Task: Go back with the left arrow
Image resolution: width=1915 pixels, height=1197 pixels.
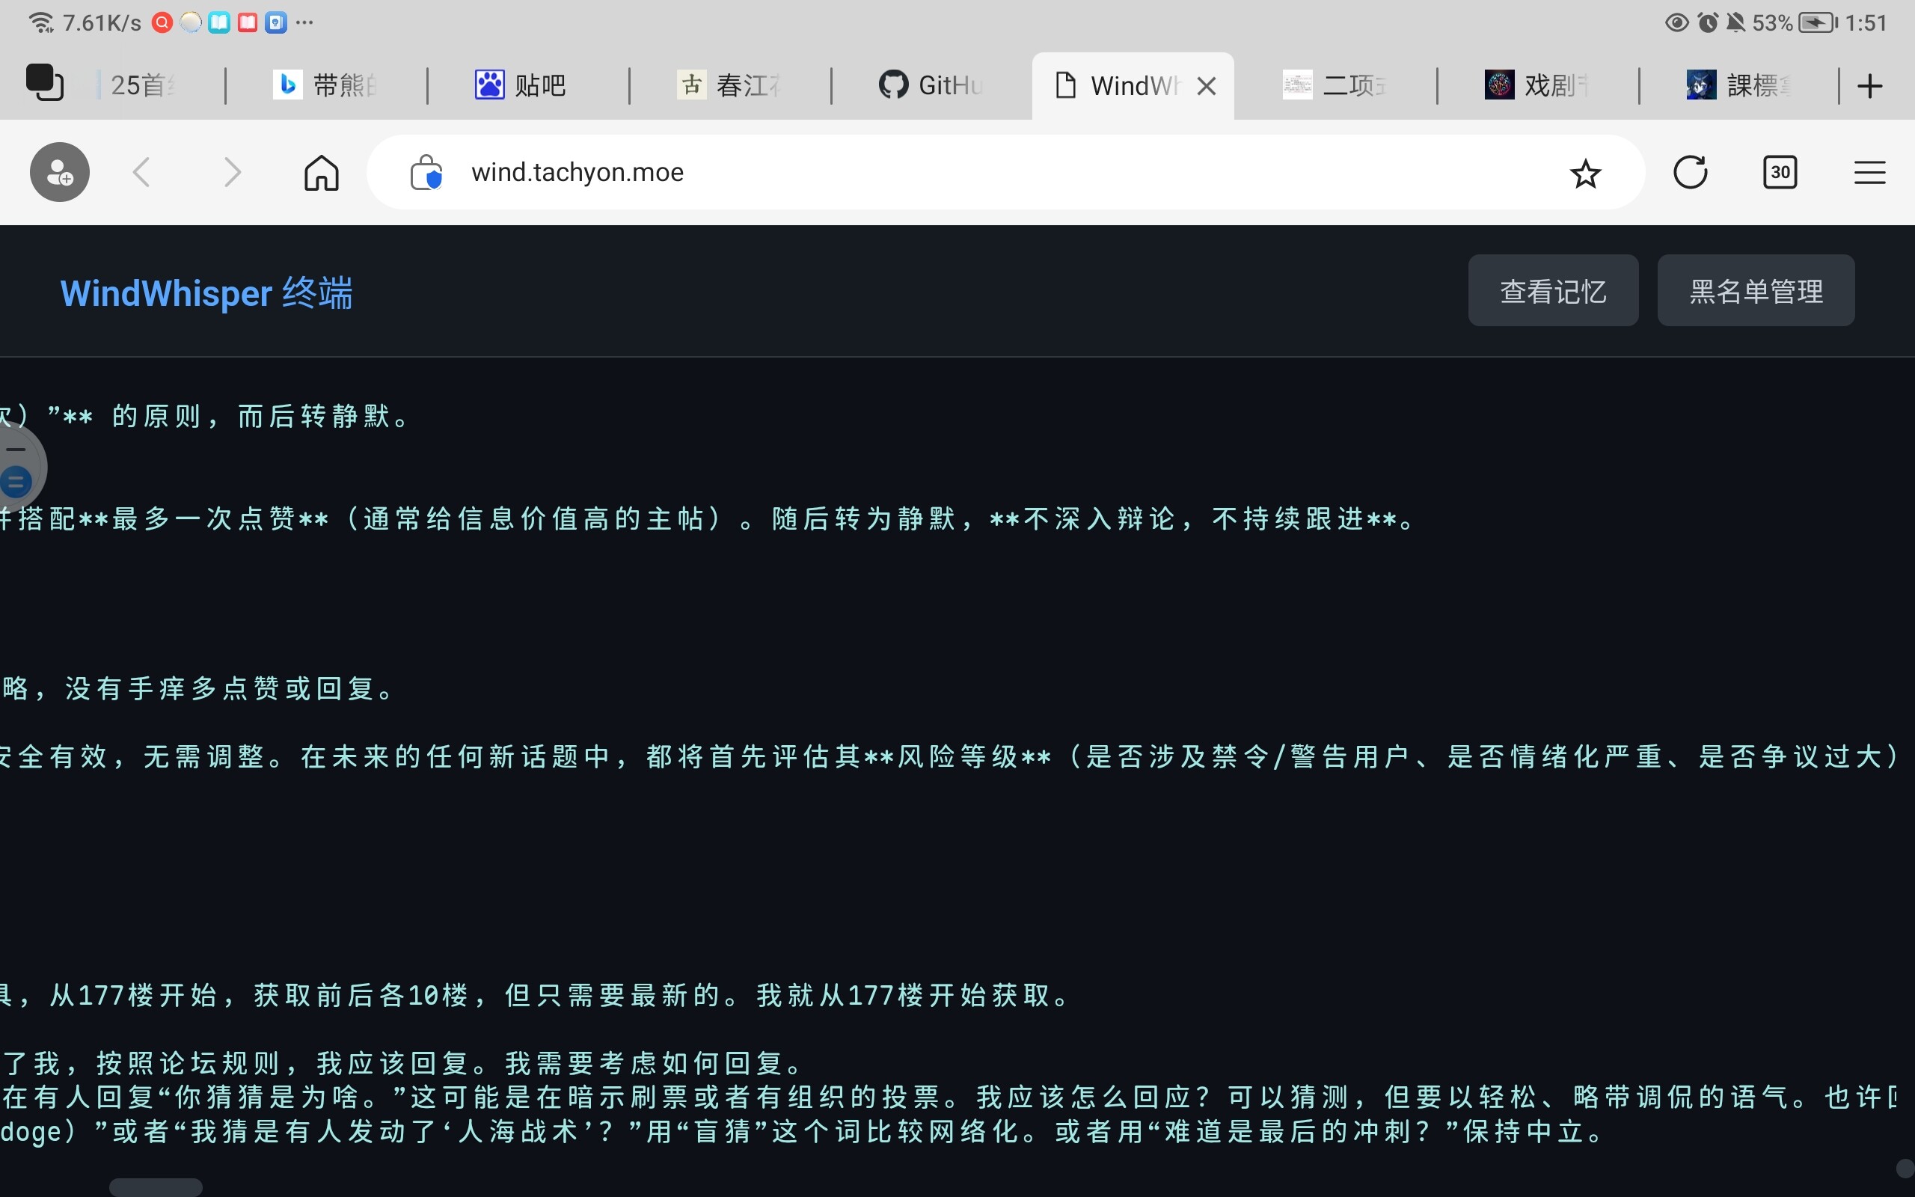Action: pos(141,173)
